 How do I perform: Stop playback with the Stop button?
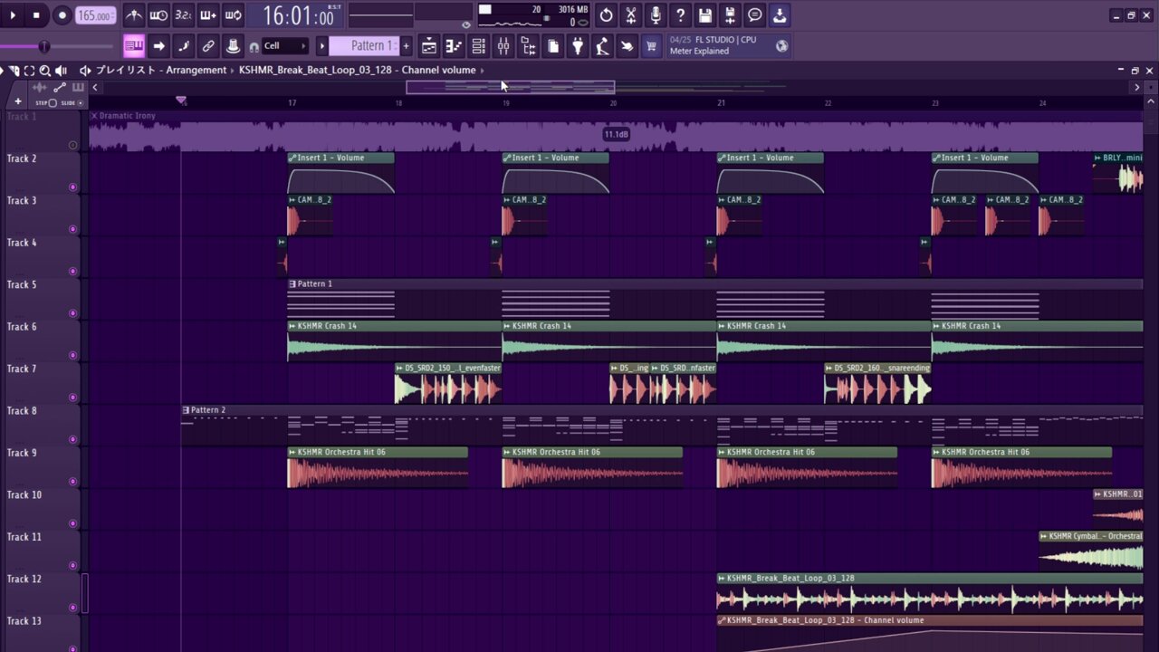coord(36,14)
